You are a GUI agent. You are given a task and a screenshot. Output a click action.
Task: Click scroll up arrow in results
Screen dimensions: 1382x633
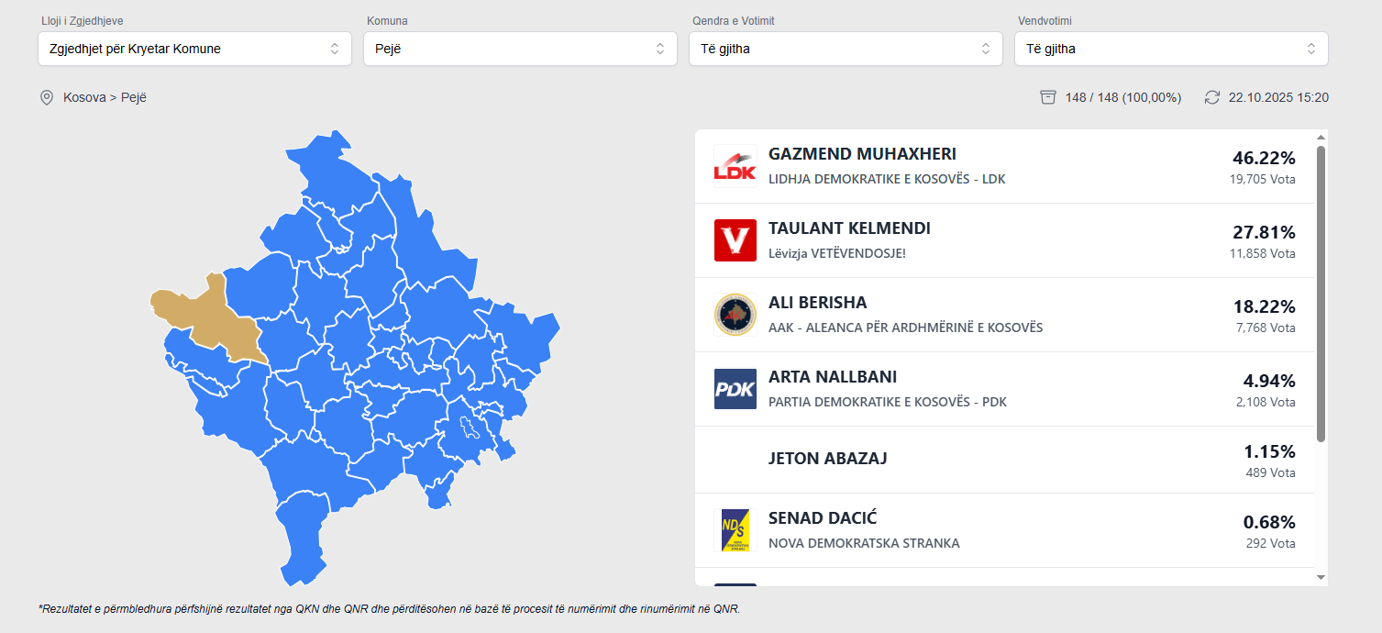click(1321, 138)
